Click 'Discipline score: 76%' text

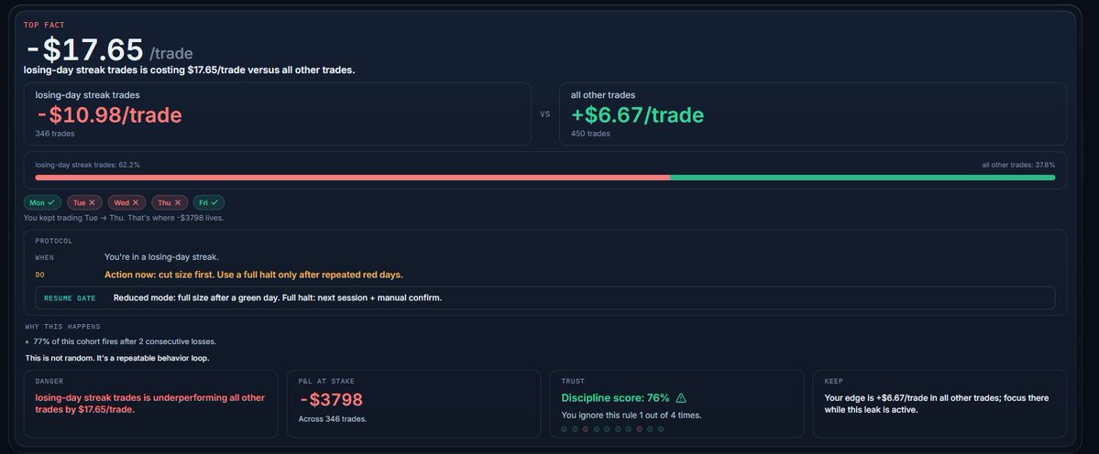tap(615, 398)
